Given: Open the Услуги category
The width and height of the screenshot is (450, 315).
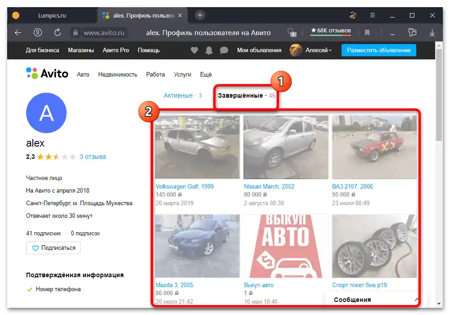Looking at the screenshot, I should [183, 75].
